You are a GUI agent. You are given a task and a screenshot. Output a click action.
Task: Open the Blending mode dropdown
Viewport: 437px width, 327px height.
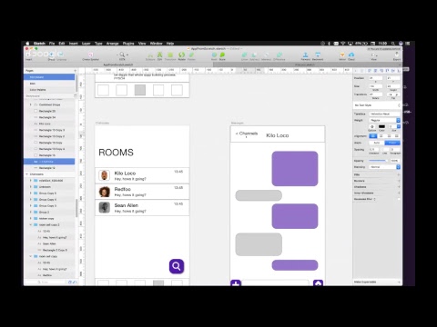click(385, 167)
